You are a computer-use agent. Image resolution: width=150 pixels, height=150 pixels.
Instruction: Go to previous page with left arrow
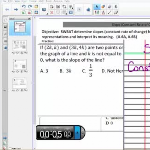tap(7, 10)
